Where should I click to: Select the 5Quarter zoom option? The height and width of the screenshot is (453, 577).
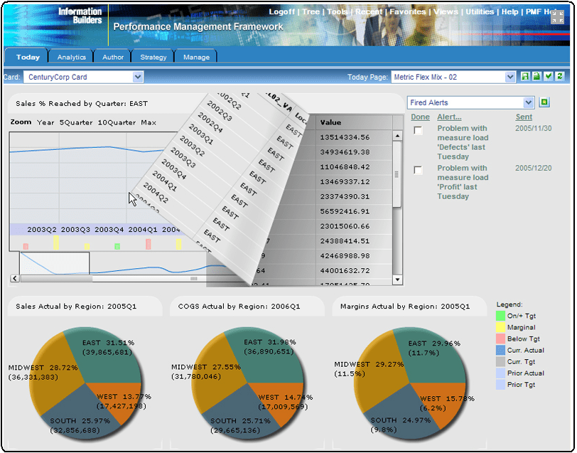(x=76, y=122)
